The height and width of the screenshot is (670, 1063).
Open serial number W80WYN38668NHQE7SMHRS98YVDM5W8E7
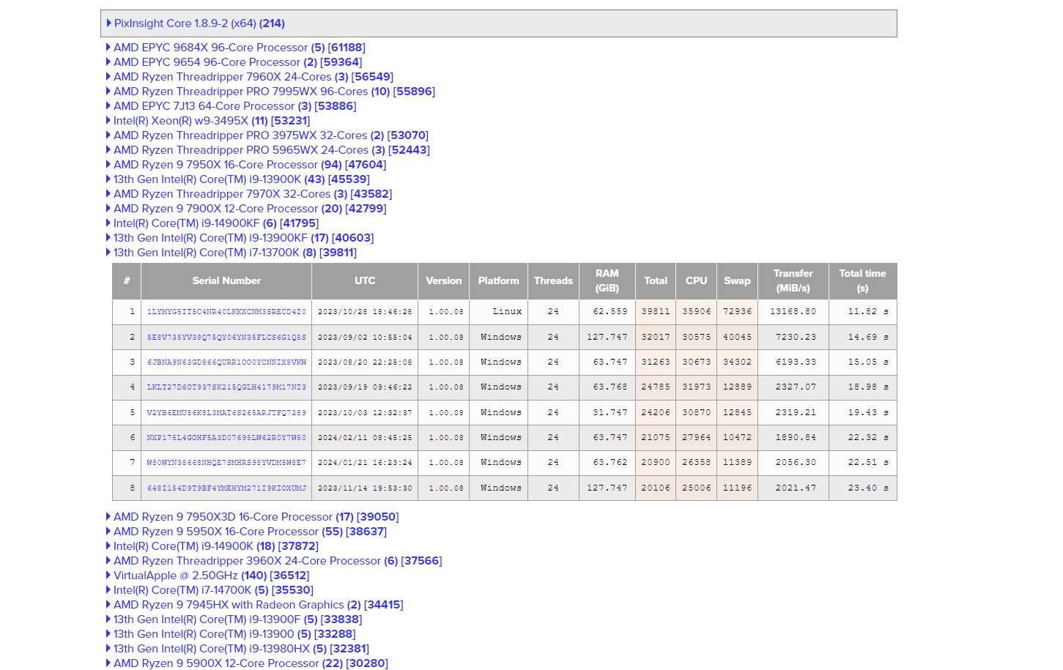point(226,463)
